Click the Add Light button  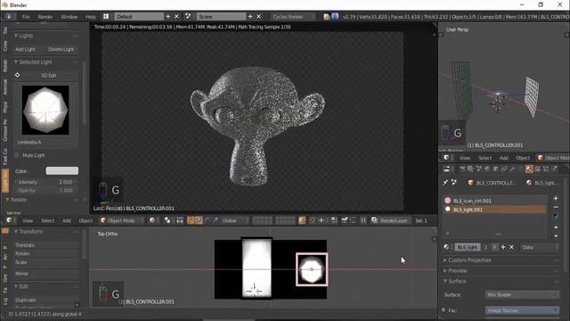[x=26, y=49]
